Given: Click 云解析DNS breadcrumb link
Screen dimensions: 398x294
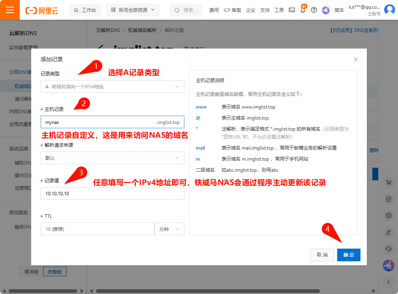Looking at the screenshot, I should tap(108, 30).
